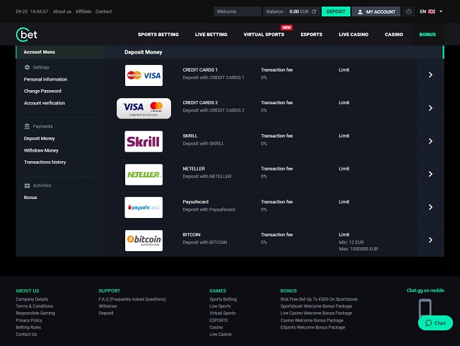
Task: Click Contact Us in footer
Action: (26, 334)
